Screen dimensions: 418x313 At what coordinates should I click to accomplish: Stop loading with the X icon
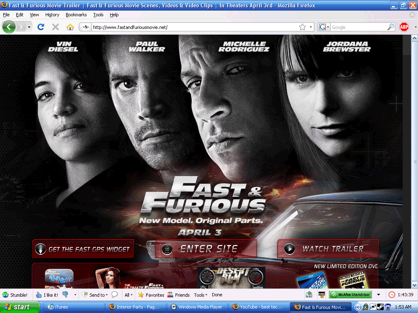pyautogui.click(x=56, y=27)
